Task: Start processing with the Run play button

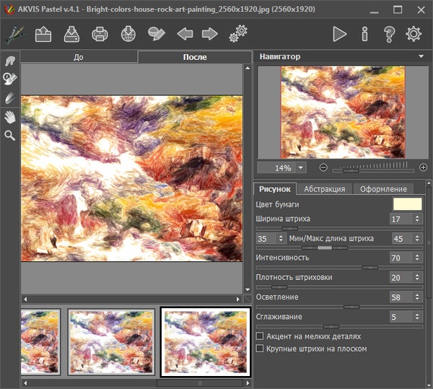Action: (339, 34)
